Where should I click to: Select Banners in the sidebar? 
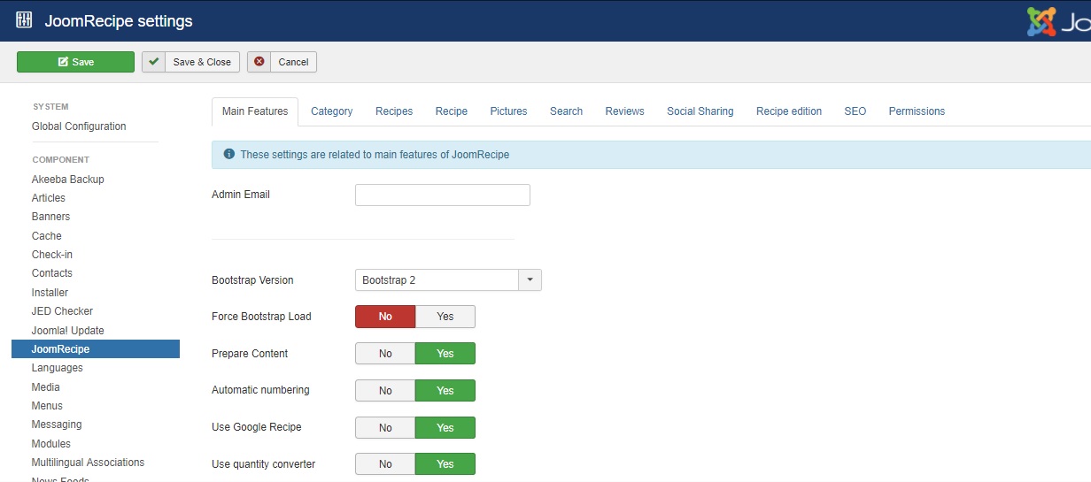pyautogui.click(x=50, y=217)
